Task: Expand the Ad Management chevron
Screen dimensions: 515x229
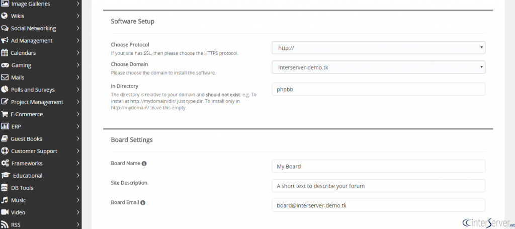Action: click(x=78, y=40)
